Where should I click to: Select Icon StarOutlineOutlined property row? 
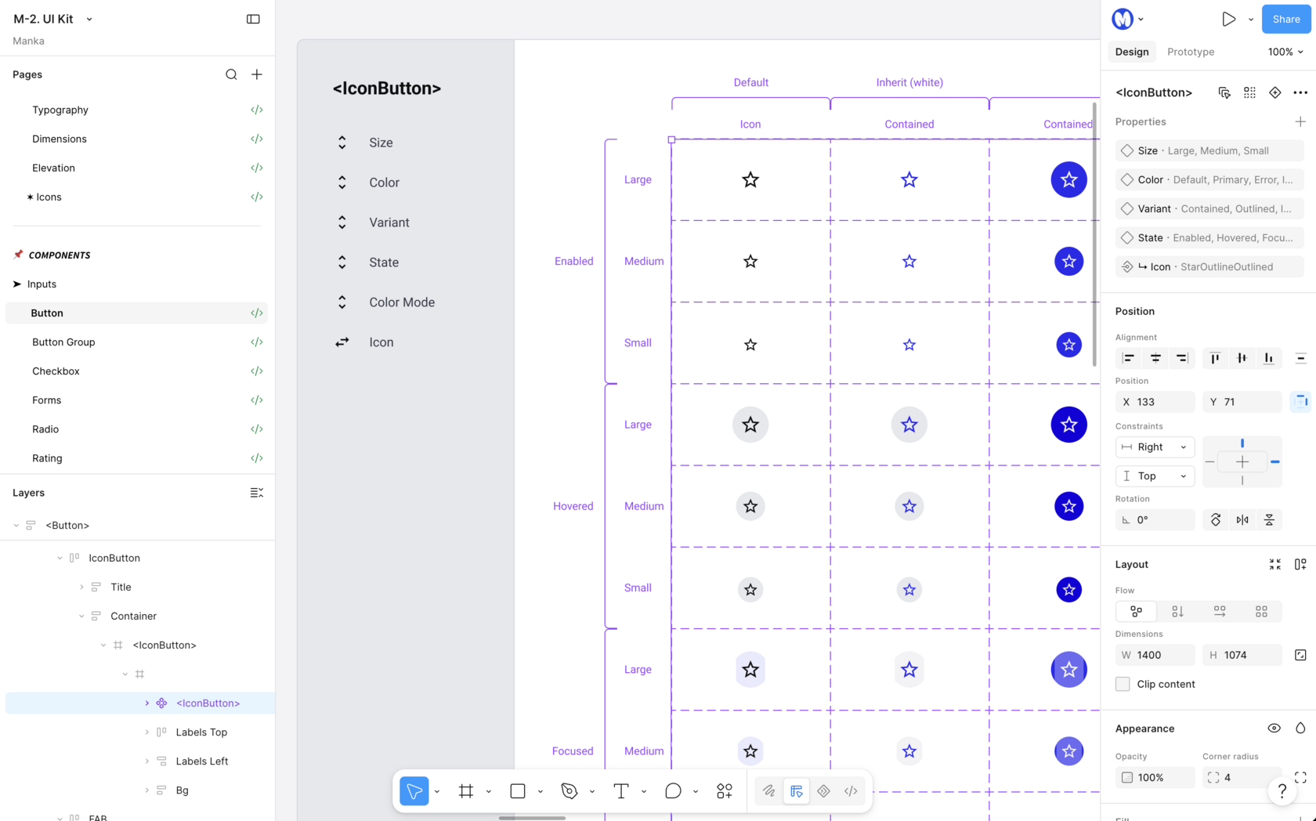pyautogui.click(x=1209, y=266)
